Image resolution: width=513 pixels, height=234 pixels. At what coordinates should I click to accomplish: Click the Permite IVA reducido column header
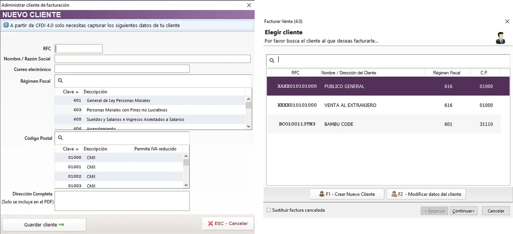click(158, 149)
